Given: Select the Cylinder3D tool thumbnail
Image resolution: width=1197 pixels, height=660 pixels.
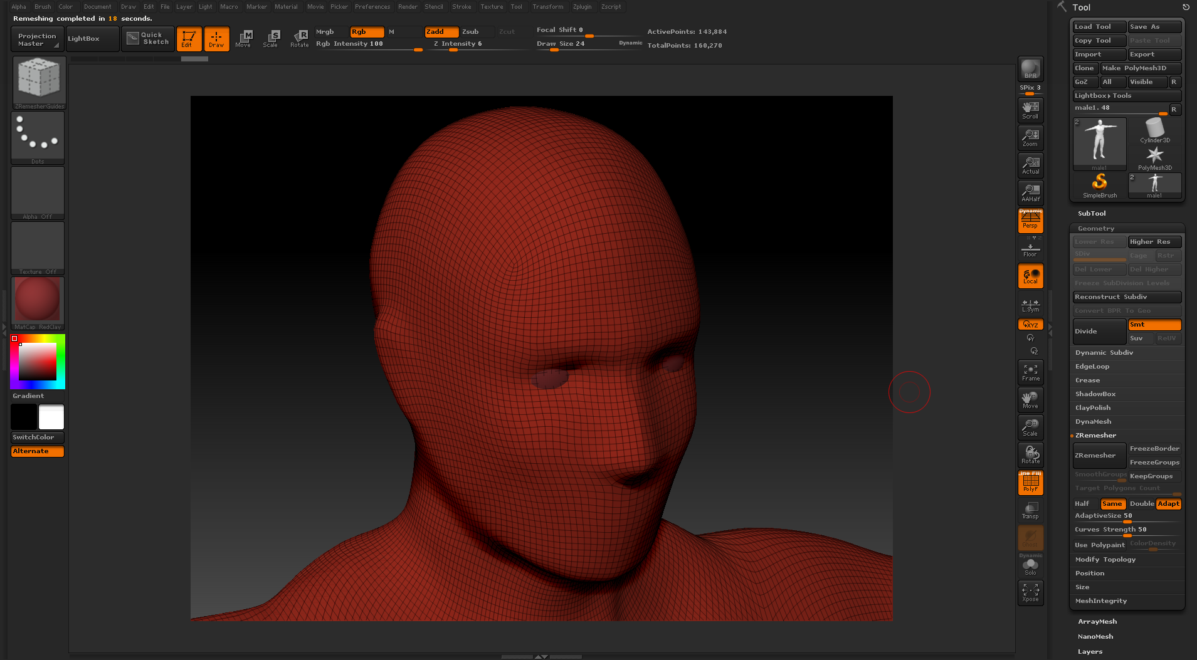Looking at the screenshot, I should pyautogui.click(x=1154, y=130).
